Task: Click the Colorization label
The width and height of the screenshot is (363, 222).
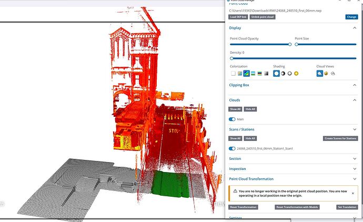Action: (x=238, y=66)
